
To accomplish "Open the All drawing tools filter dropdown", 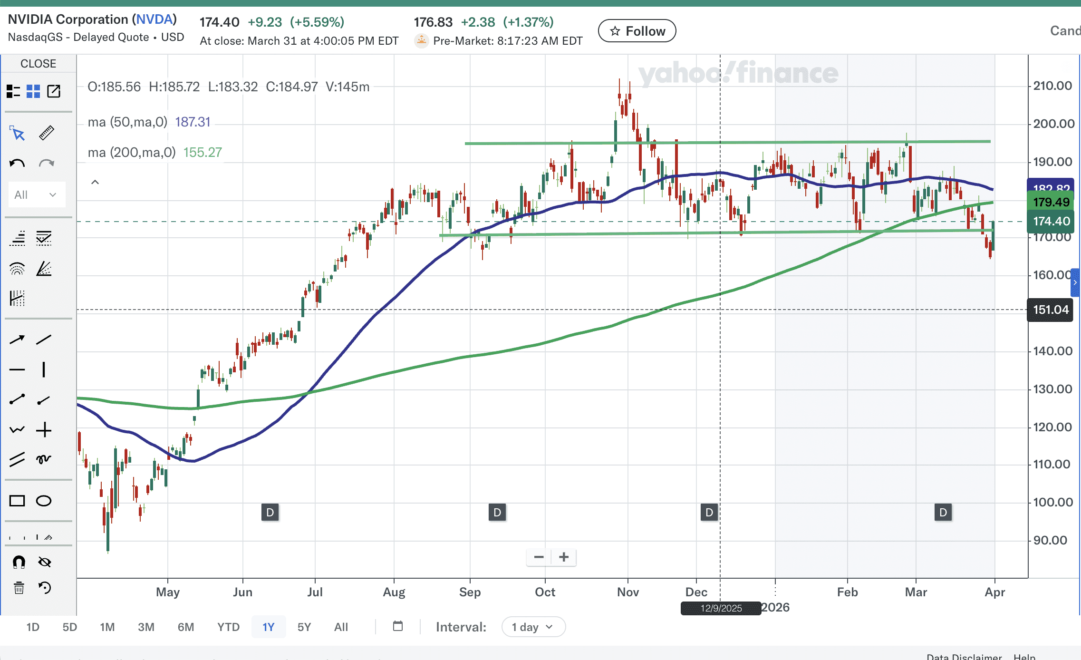I will pyautogui.click(x=36, y=195).
